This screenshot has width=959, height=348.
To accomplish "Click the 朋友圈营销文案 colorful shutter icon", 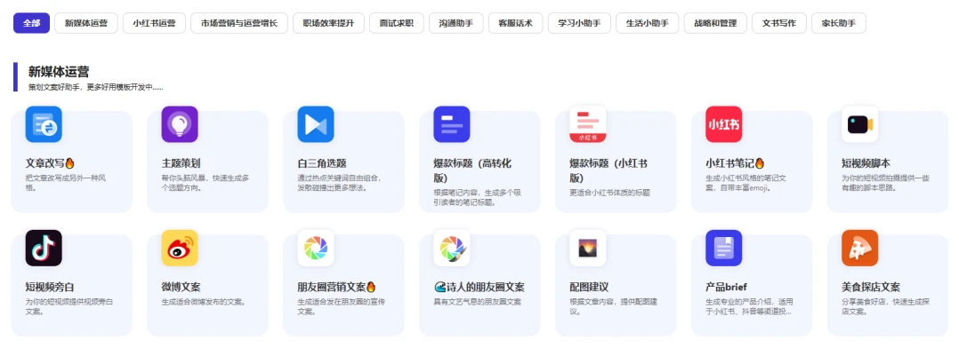I will click(x=316, y=248).
